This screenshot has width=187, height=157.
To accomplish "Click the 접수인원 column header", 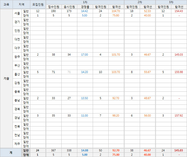I will click(x=54, y=7).
